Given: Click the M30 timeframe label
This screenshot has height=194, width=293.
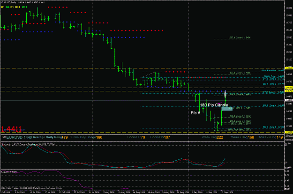Looking at the screenshot, I should (x=17, y=7).
